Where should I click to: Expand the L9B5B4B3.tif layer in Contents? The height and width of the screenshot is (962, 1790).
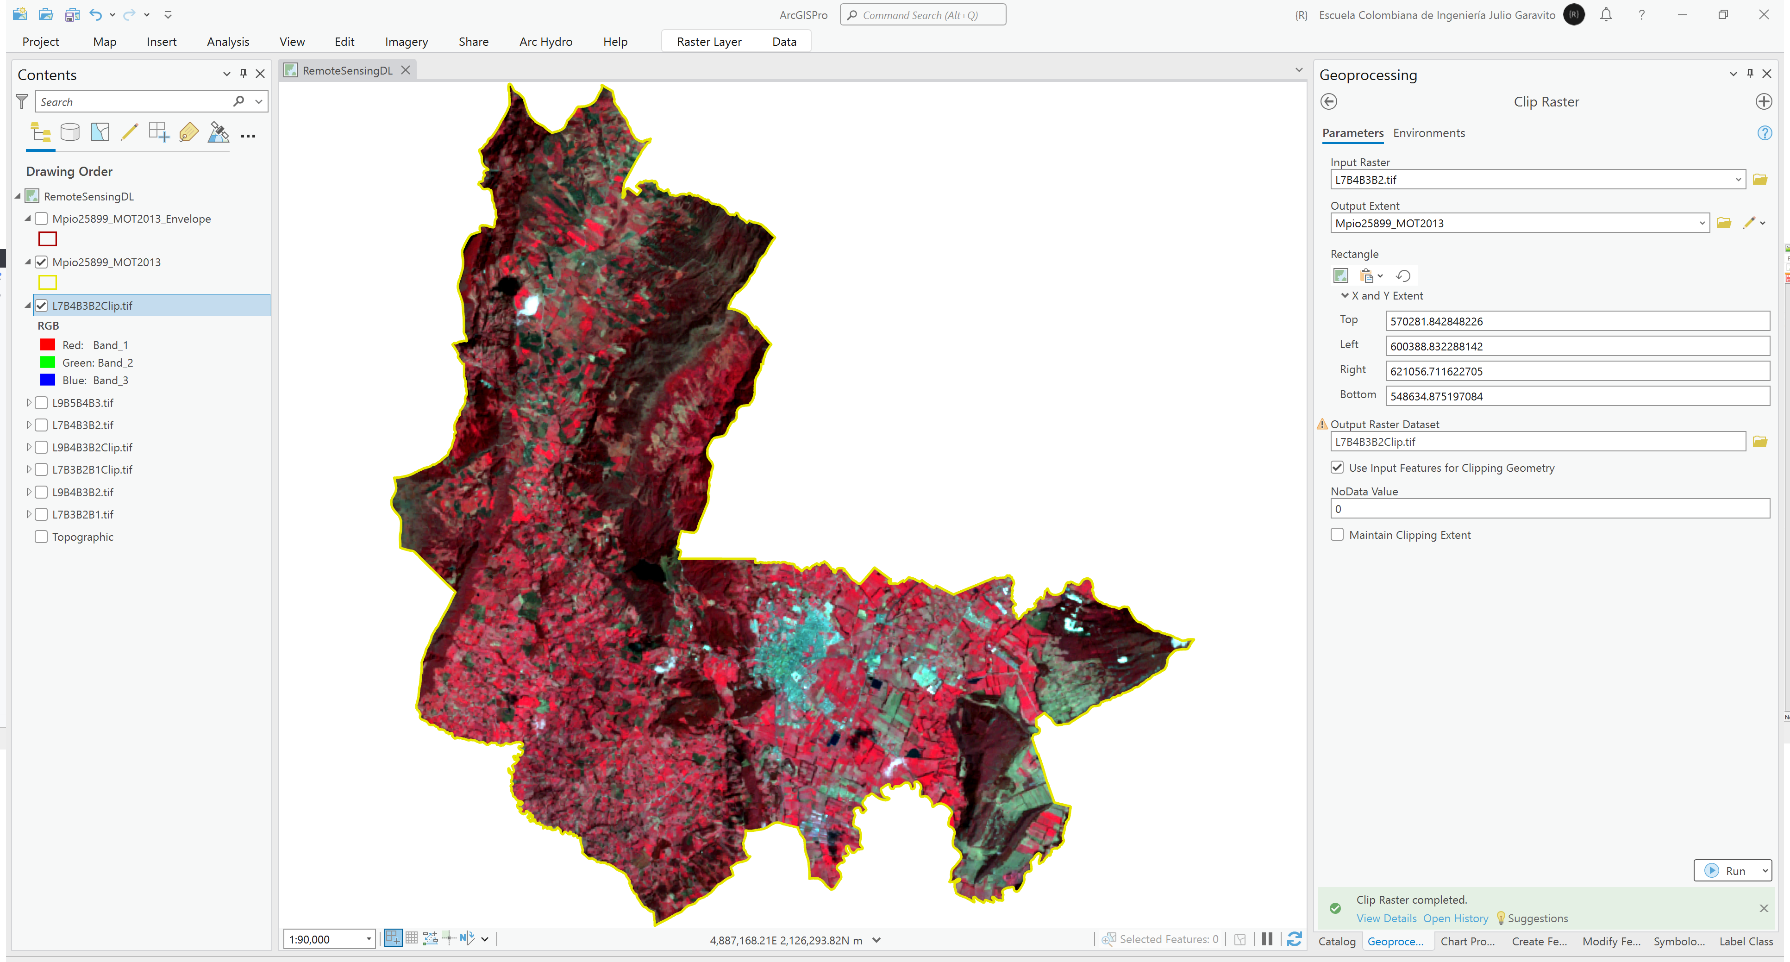26,402
